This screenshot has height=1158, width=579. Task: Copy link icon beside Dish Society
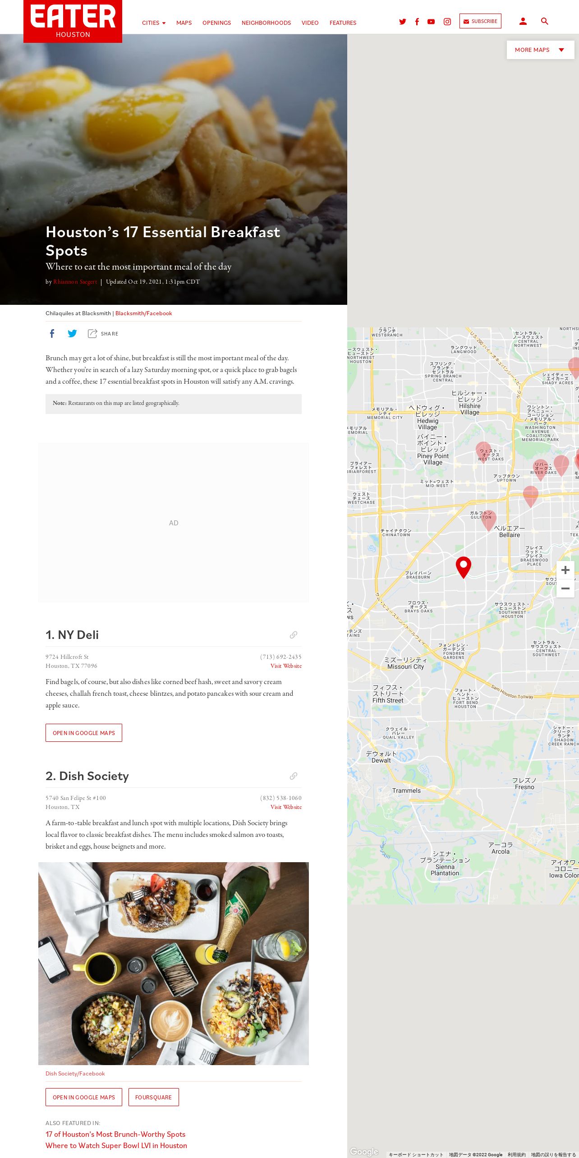click(294, 776)
